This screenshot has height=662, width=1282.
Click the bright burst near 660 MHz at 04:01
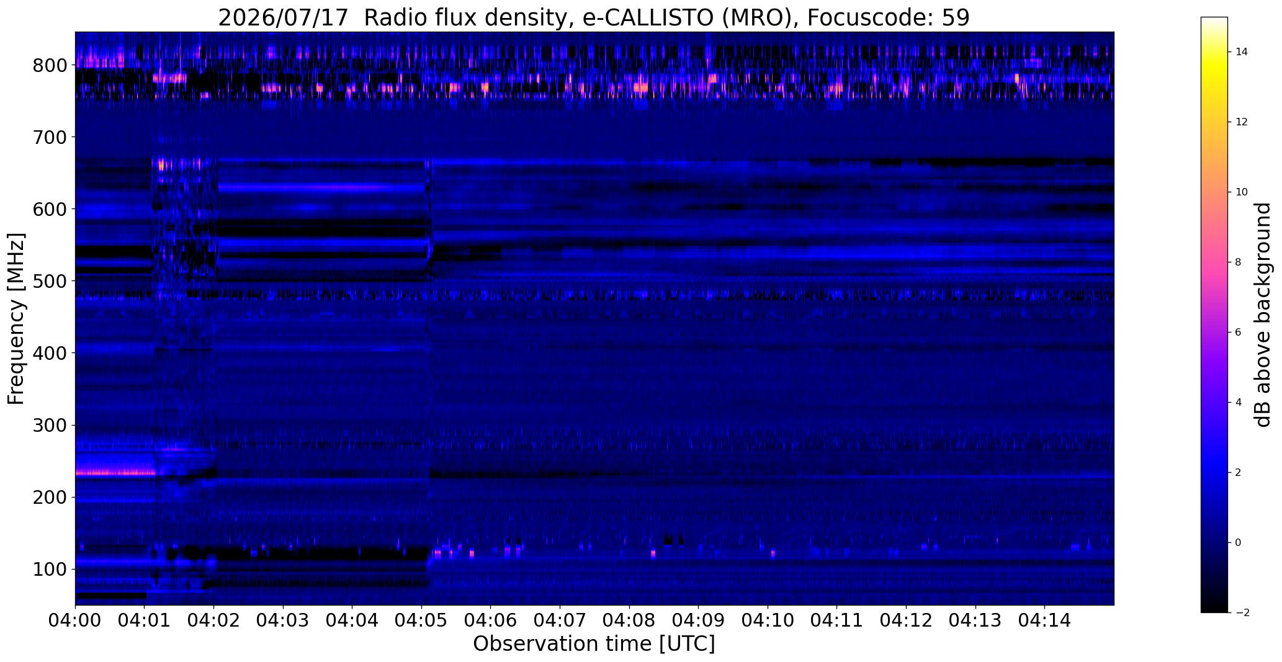pyautogui.click(x=162, y=165)
